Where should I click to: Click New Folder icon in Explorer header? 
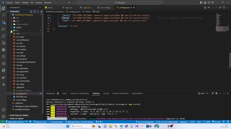coord(35,11)
